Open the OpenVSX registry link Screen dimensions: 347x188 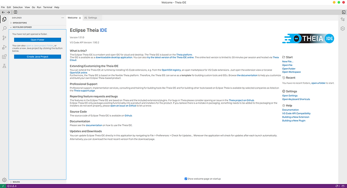click(x=171, y=70)
